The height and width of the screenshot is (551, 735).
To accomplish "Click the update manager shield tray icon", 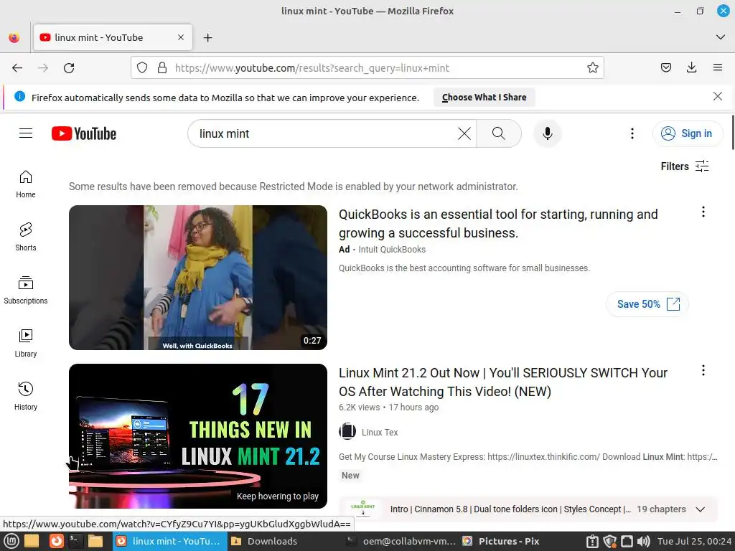I will pyautogui.click(x=609, y=542).
